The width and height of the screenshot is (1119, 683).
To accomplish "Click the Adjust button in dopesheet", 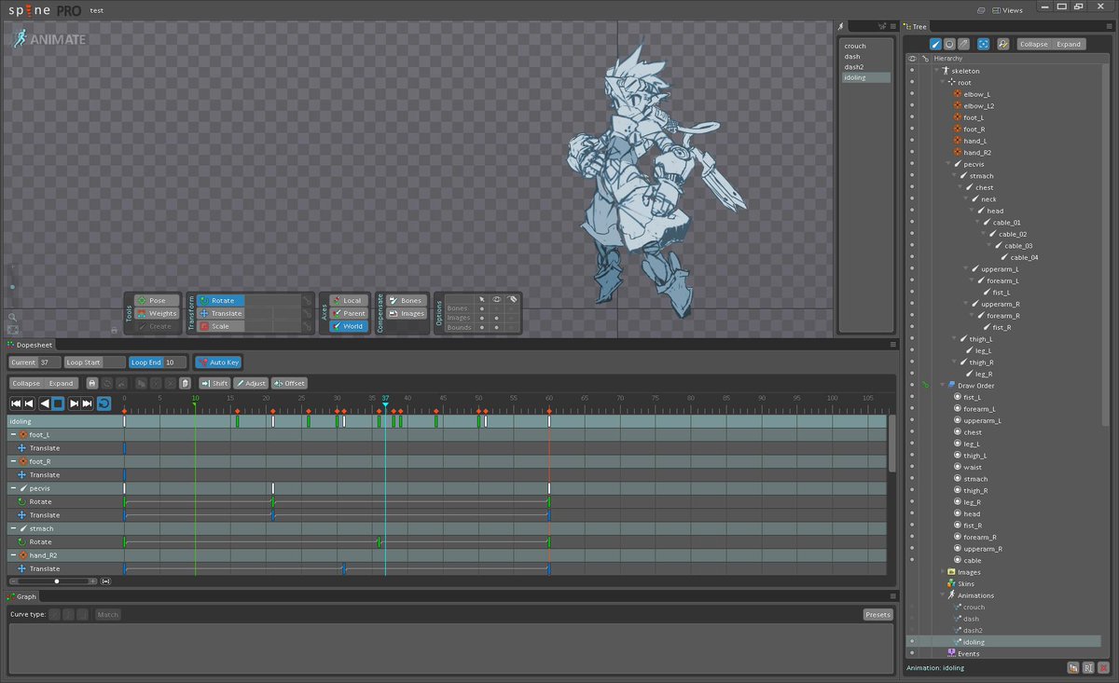I will pos(251,383).
